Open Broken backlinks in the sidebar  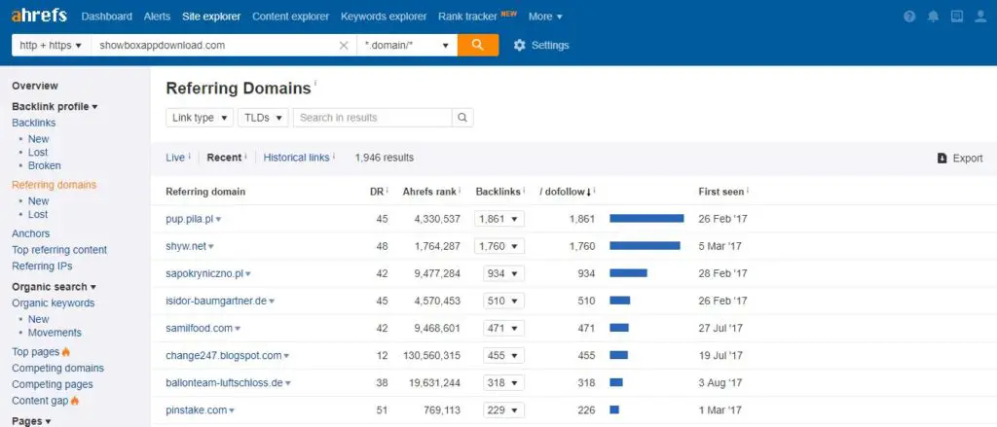pyautogui.click(x=45, y=165)
